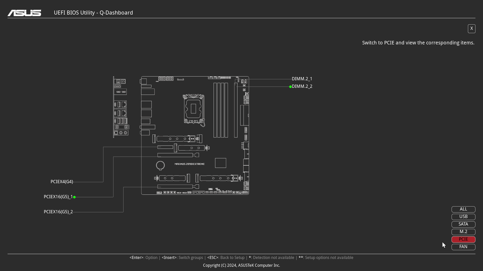
Task: Close Q-Dashboard with the X button
Action: 471,29
